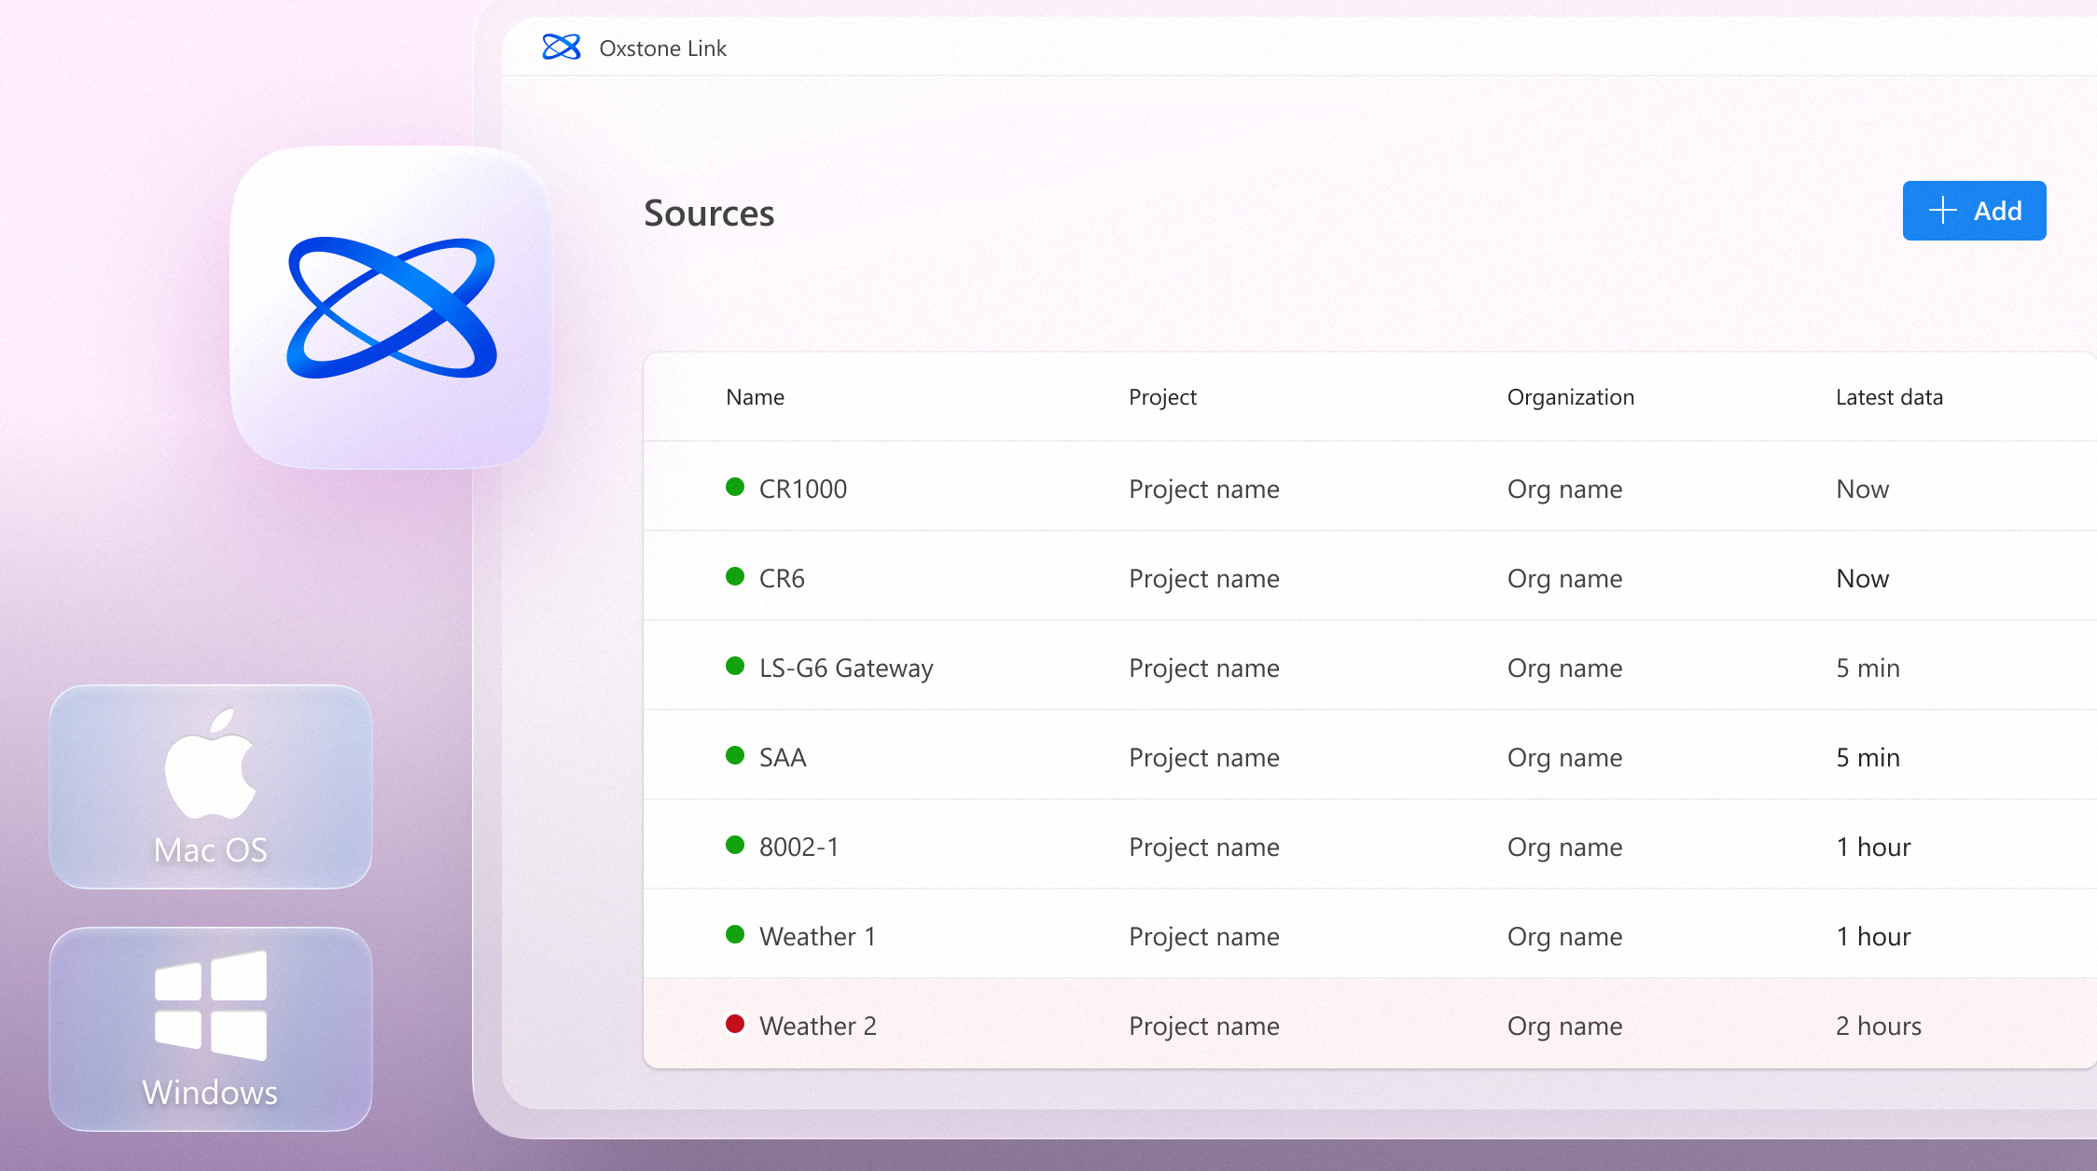Image resolution: width=2097 pixels, height=1171 pixels.
Task: Sort by the Project column header
Action: [x=1162, y=397]
